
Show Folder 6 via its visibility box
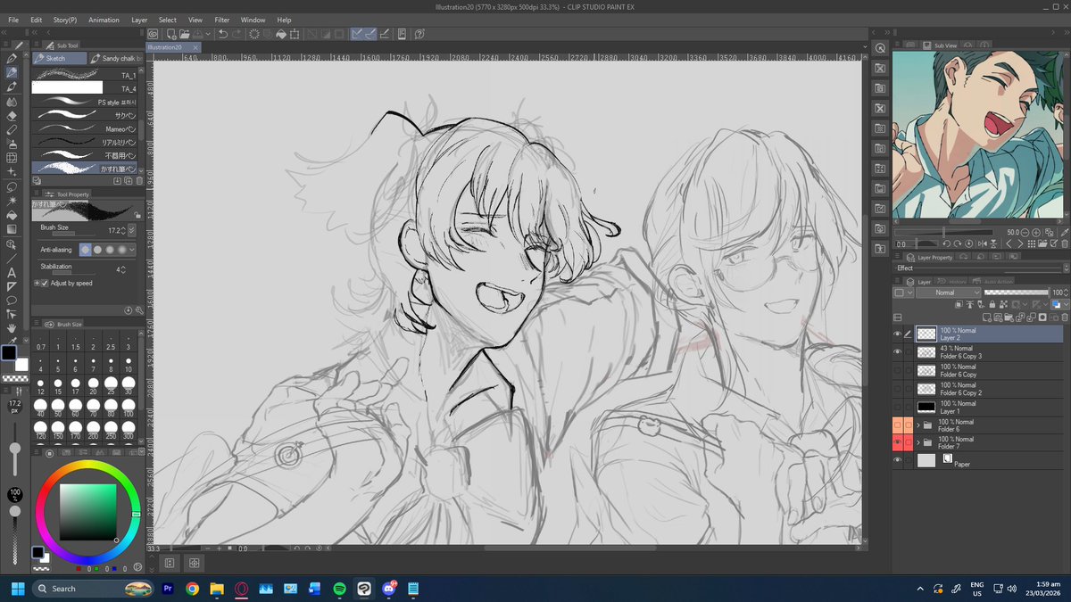pos(898,425)
